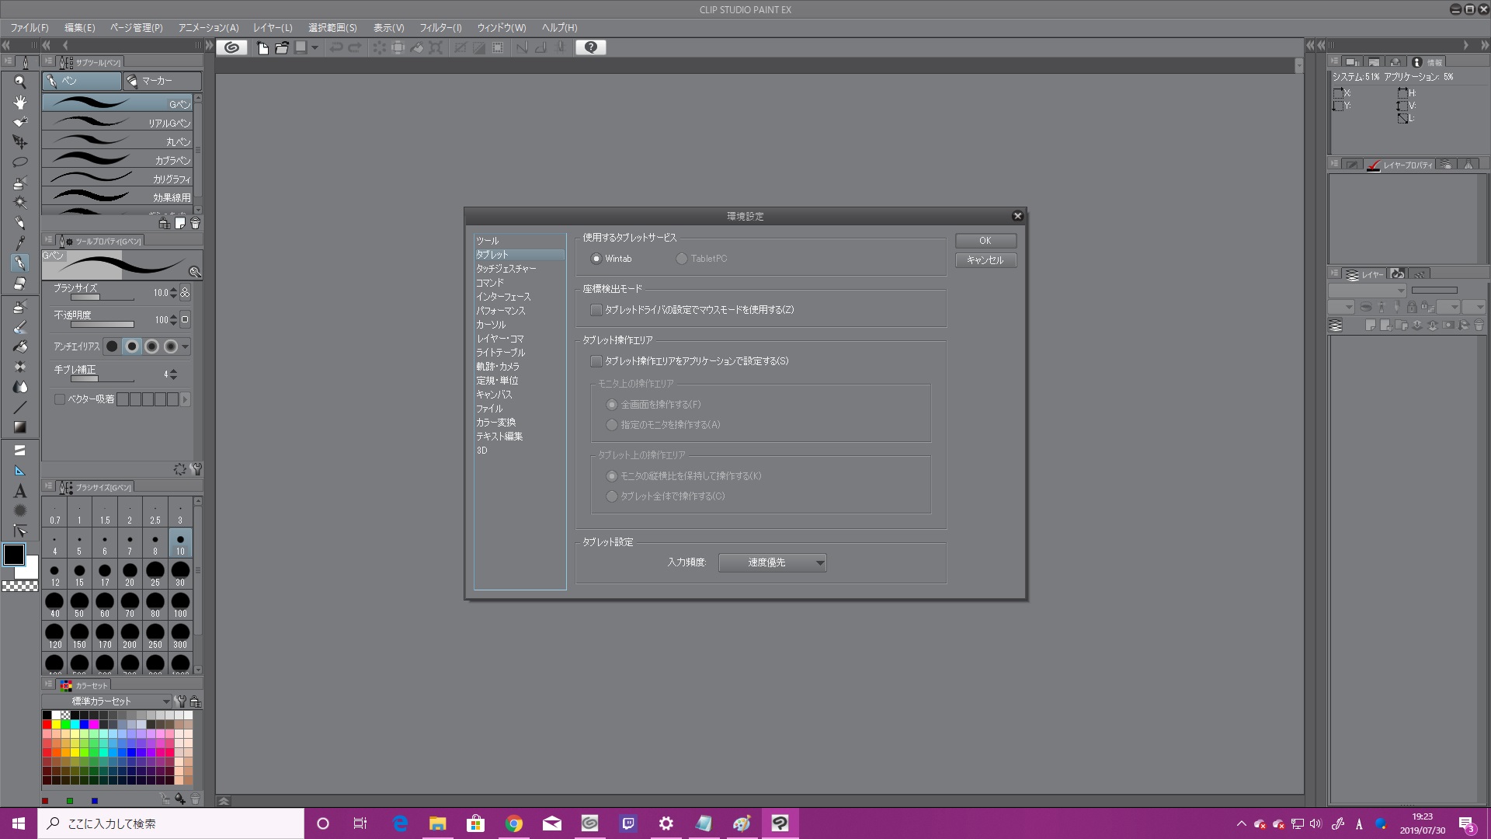
Task: Click the new document toolbar icon
Action: [x=262, y=47]
